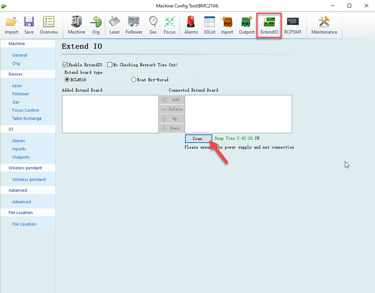
Task: Open Inports in the sidebar
Action: click(x=19, y=149)
